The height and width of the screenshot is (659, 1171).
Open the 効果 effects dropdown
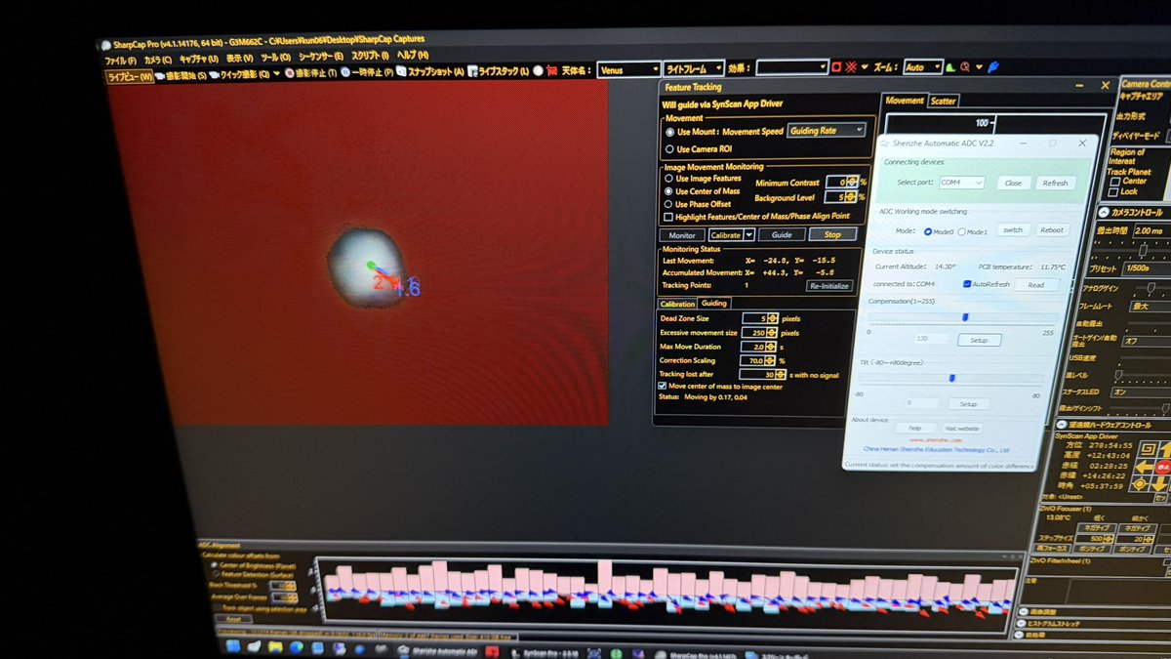point(790,67)
